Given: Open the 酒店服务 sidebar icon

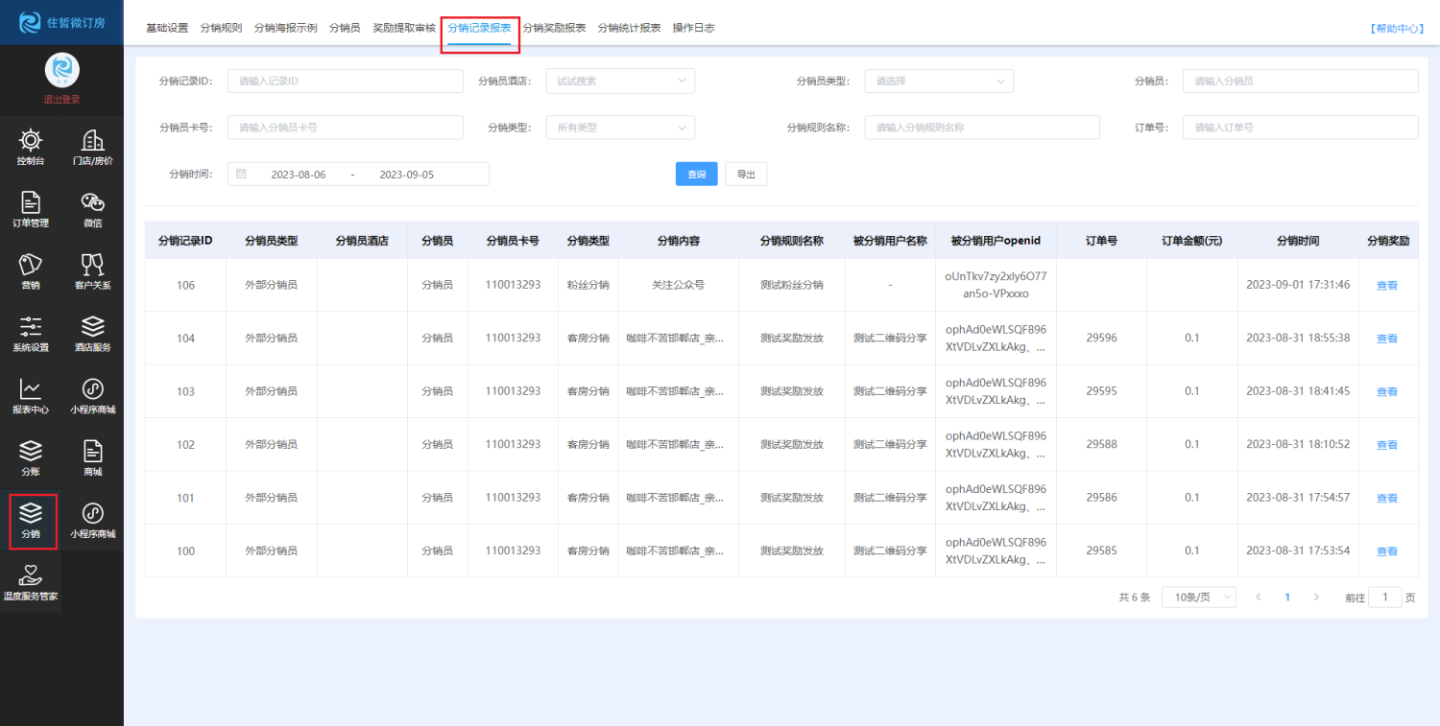Looking at the screenshot, I should (92, 335).
